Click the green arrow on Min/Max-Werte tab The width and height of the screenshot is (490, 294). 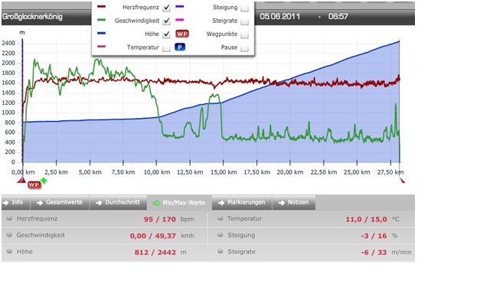(156, 203)
